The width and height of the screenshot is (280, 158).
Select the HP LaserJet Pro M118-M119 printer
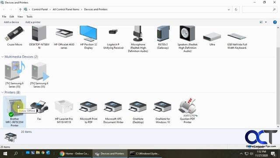pyautogui.click(x=64, y=111)
